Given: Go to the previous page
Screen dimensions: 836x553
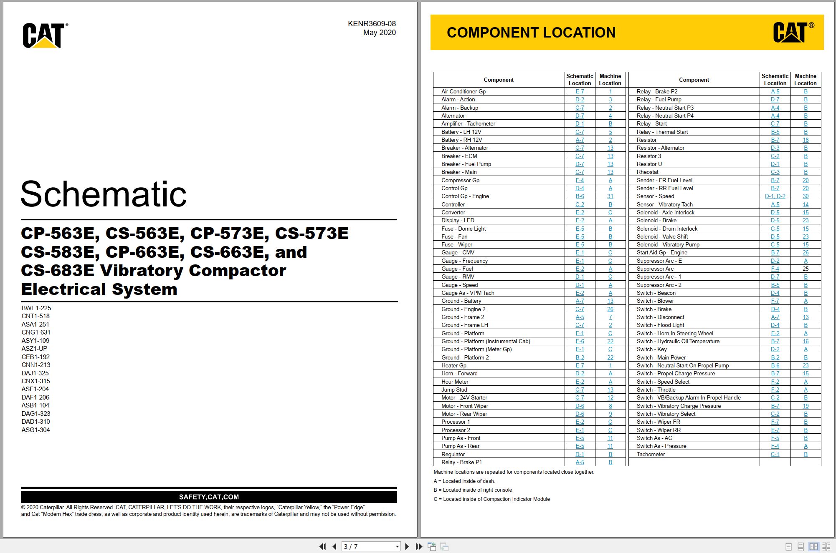Looking at the screenshot, I should [334, 546].
